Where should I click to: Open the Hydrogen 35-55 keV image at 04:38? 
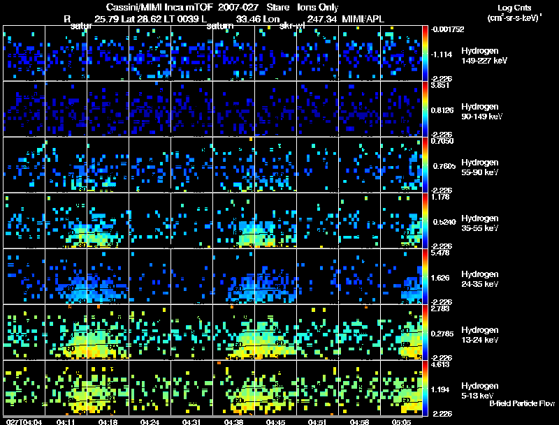coord(234,221)
